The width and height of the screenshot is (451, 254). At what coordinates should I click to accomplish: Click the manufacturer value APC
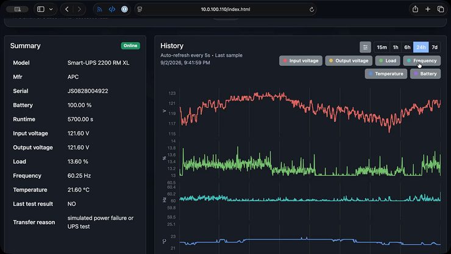click(73, 77)
